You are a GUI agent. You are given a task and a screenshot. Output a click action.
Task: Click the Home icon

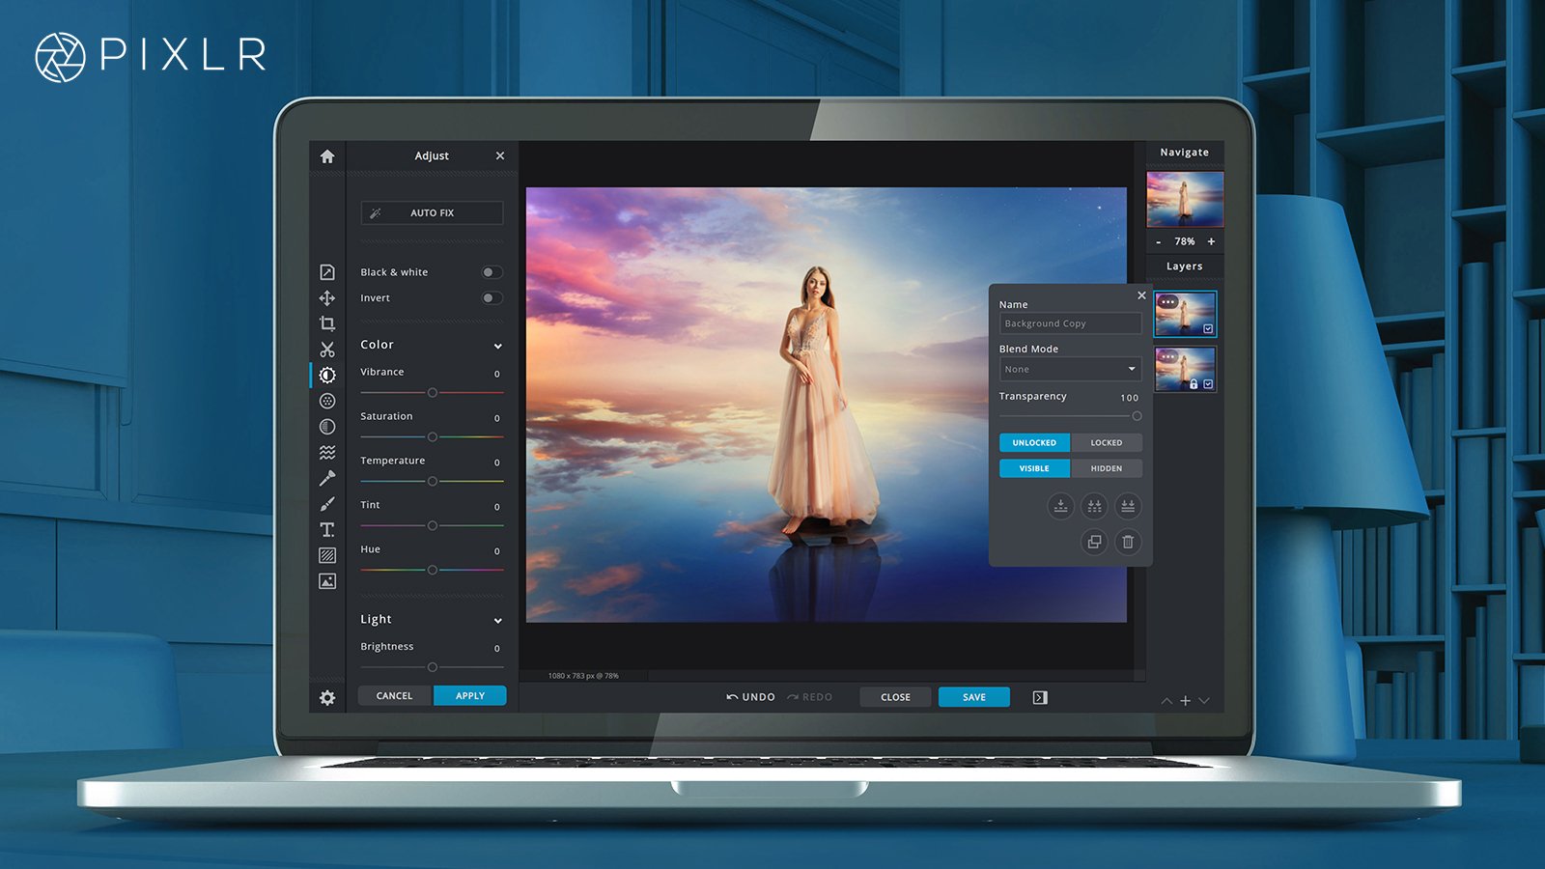click(x=327, y=156)
